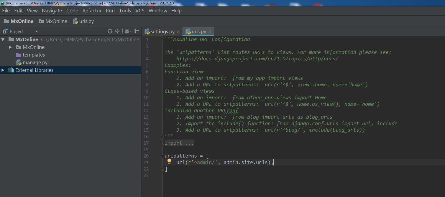Open the Code menu
This screenshot has height=197, width=445.
(x=72, y=11)
